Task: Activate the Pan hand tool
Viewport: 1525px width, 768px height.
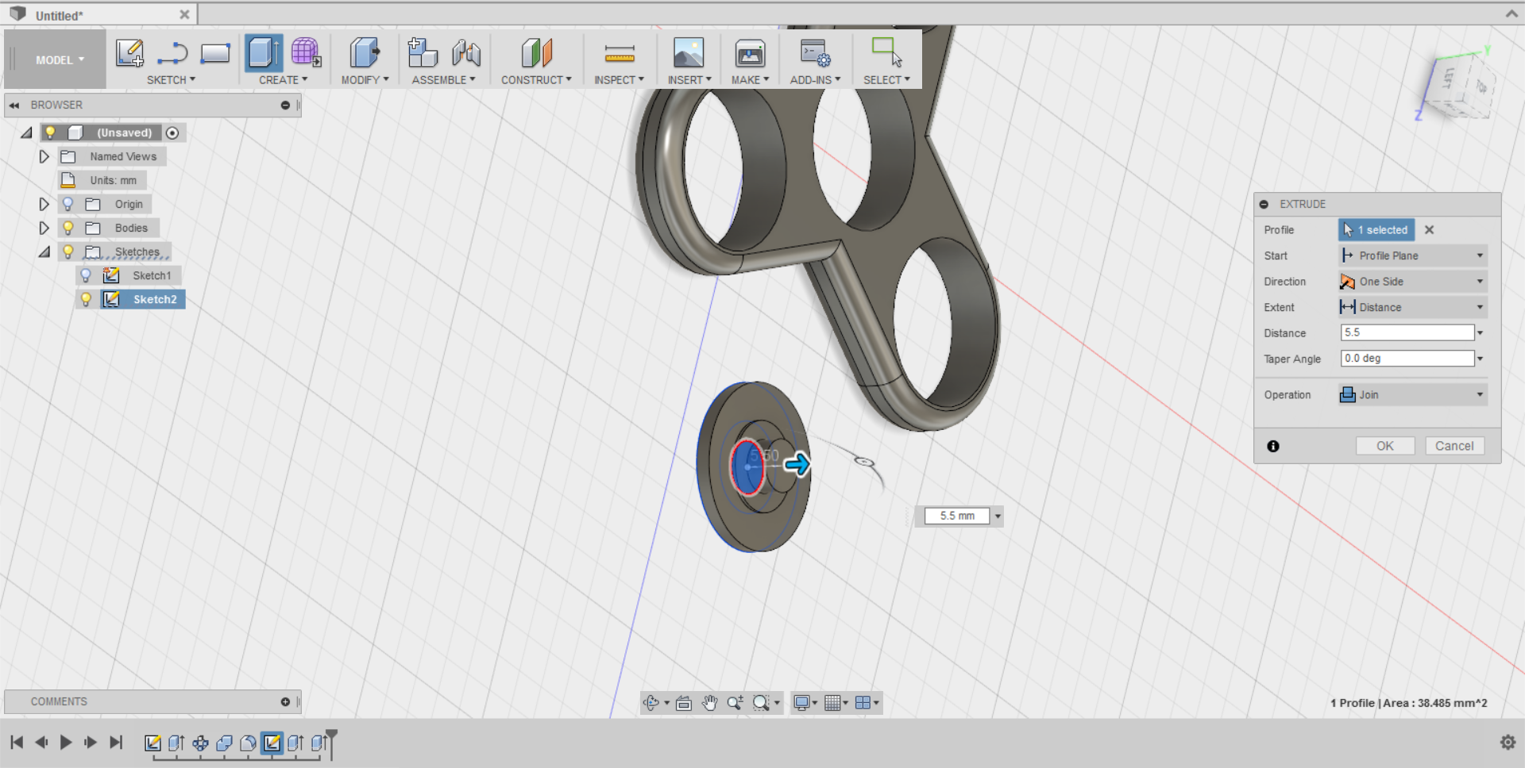Action: click(709, 703)
